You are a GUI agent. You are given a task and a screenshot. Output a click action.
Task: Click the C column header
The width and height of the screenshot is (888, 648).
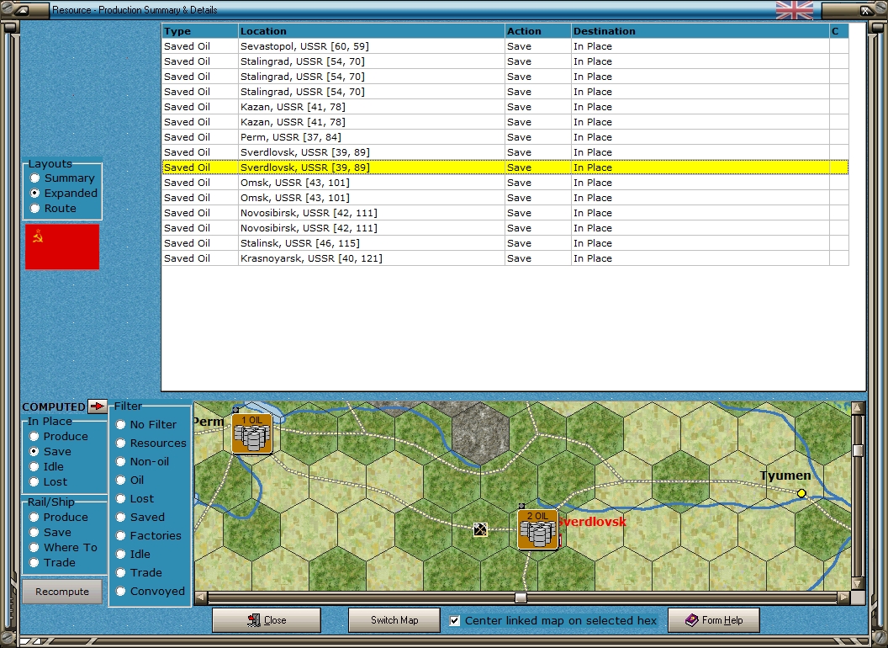click(x=838, y=31)
